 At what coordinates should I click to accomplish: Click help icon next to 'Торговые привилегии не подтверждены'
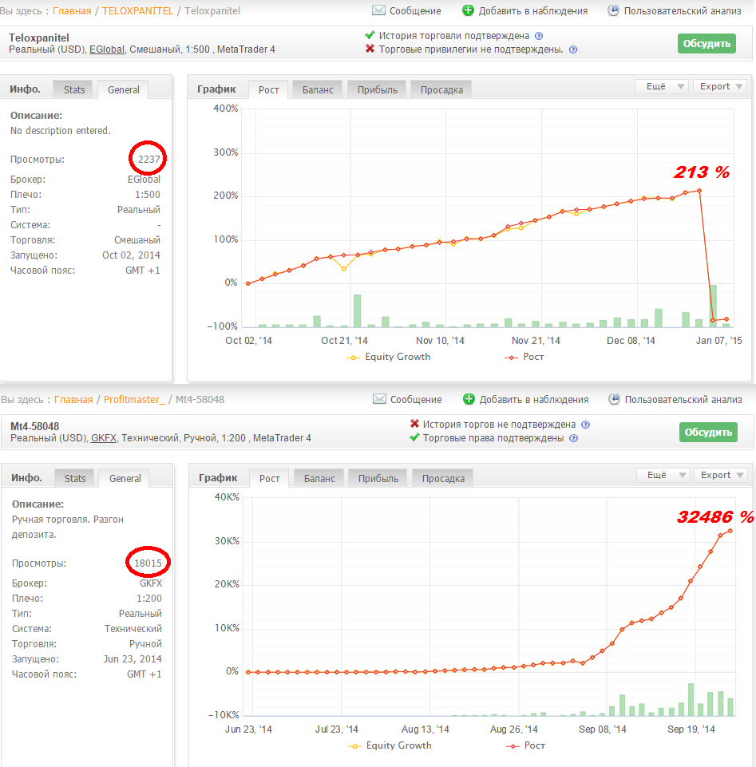[x=573, y=49]
